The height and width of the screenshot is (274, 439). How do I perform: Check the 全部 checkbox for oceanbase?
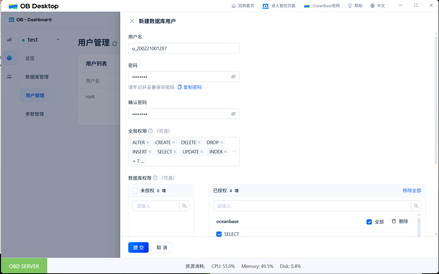point(369,221)
